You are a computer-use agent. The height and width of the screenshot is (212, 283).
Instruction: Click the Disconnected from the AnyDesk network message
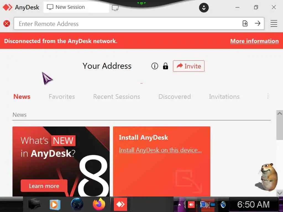61,41
